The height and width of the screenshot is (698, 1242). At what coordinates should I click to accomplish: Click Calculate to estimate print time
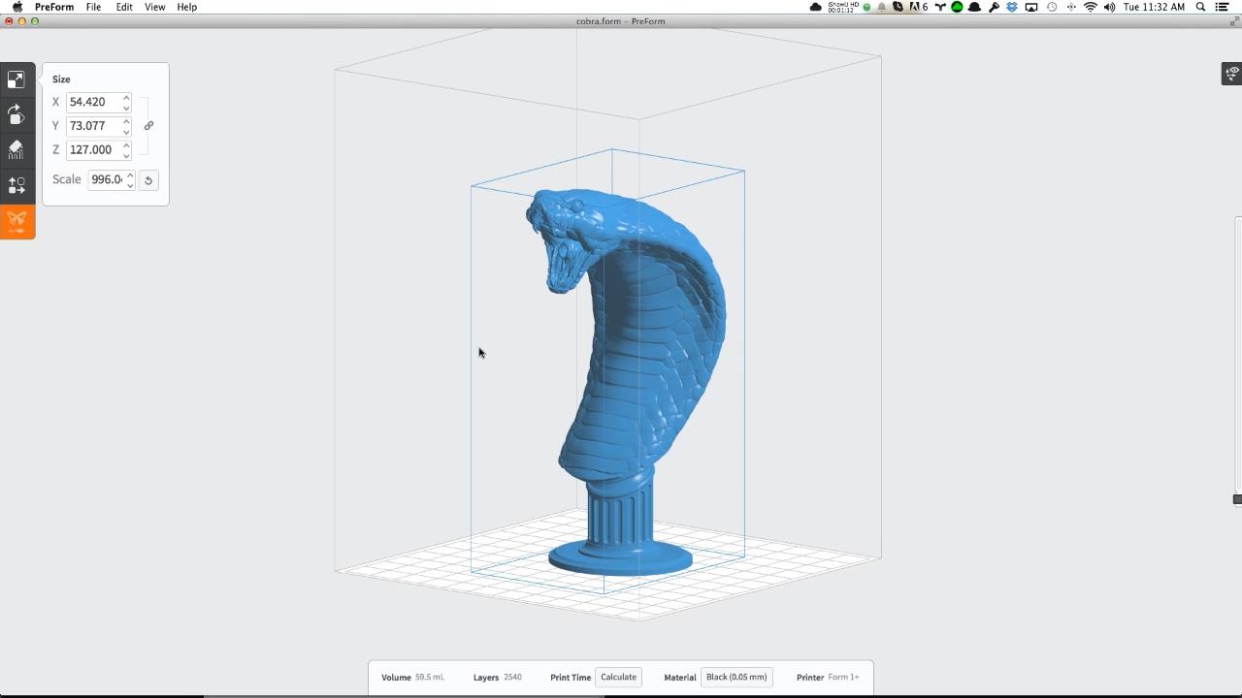coord(618,678)
